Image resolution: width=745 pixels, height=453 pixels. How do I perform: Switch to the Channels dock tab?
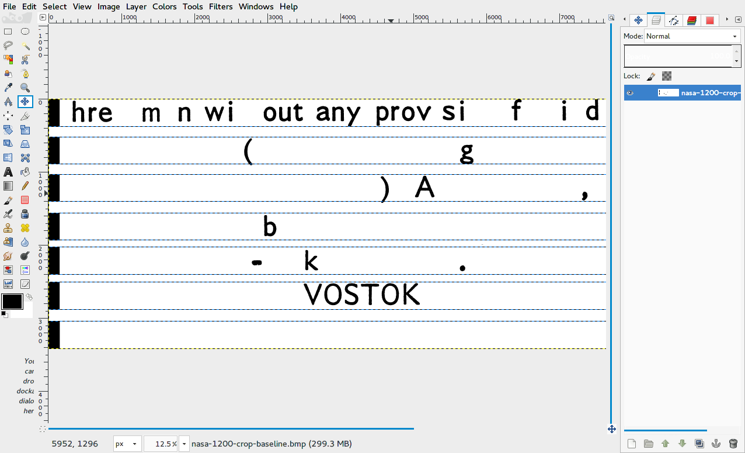point(692,20)
